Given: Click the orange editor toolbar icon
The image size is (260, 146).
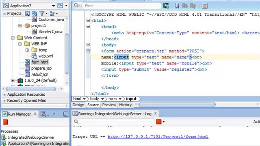Looking at the screenshot, I should pos(205,6).
